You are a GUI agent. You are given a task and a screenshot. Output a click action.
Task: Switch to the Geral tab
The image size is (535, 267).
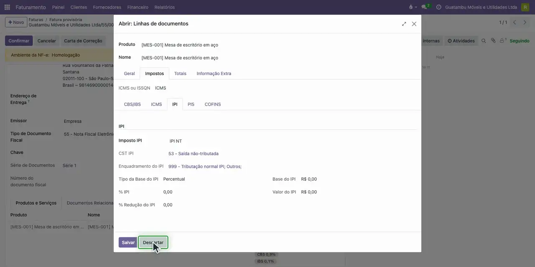pyautogui.click(x=129, y=73)
